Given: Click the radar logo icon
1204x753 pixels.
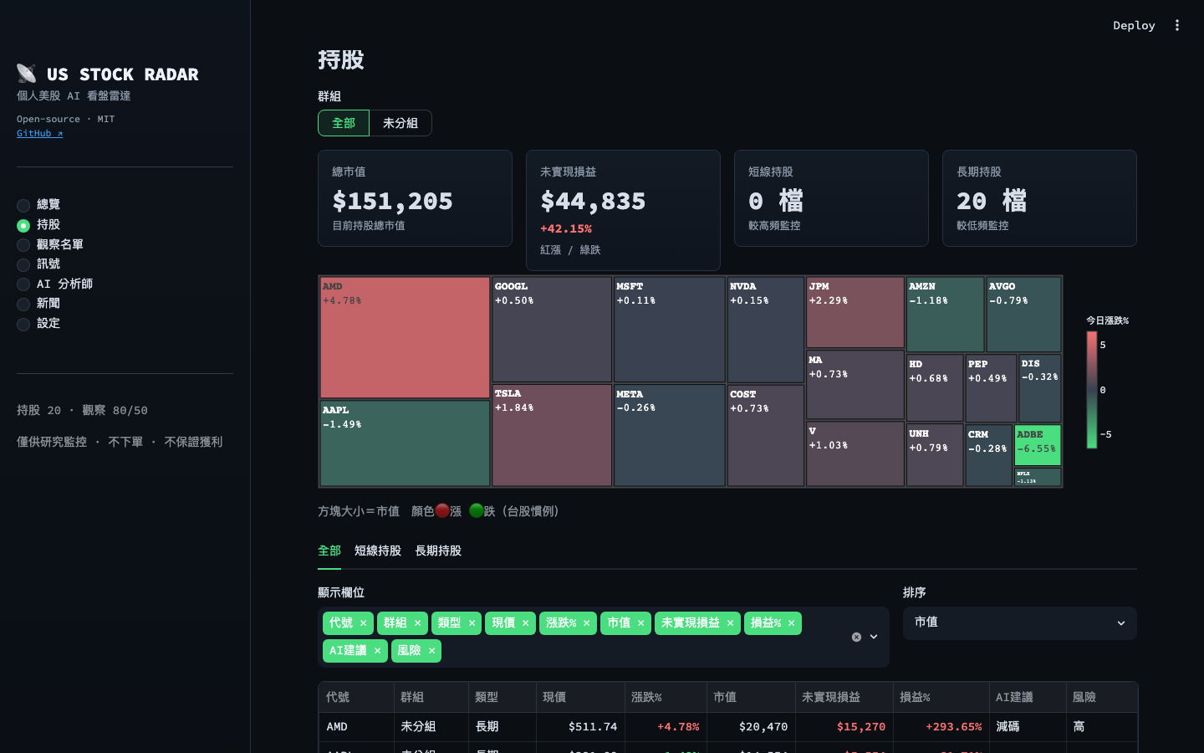Looking at the screenshot, I should (x=27, y=74).
